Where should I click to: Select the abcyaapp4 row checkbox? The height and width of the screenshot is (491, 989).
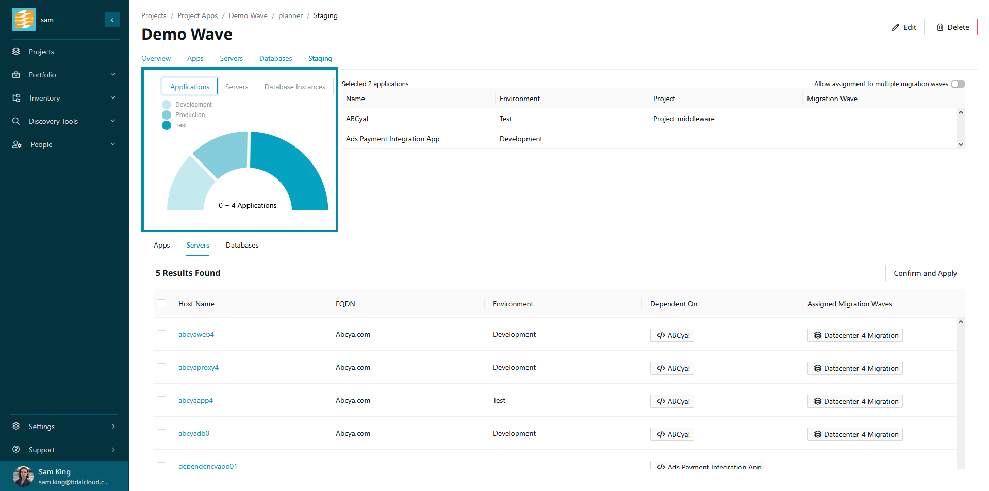(x=162, y=400)
